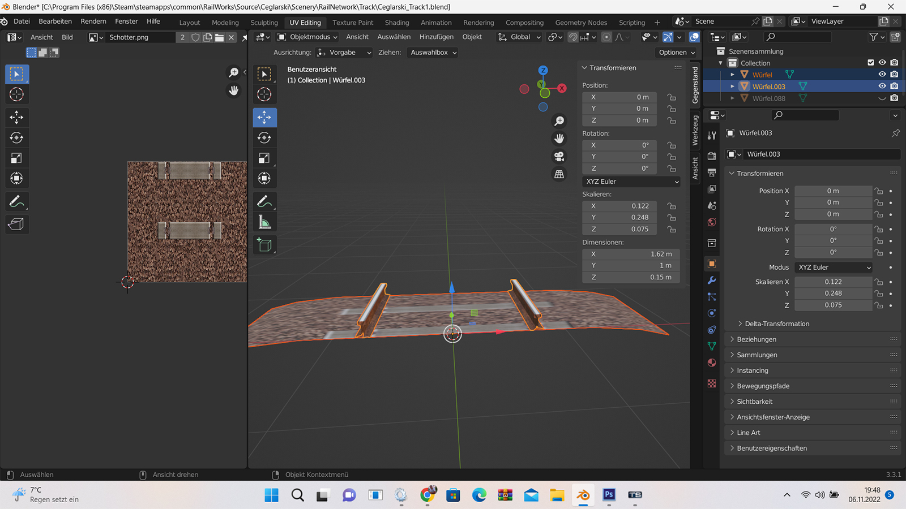Click the Optionen button in viewport header
The width and height of the screenshot is (906, 509).
coord(677,52)
